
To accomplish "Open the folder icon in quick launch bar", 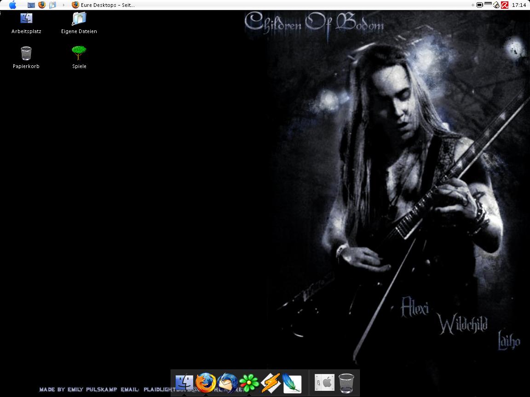I will [x=52, y=5].
